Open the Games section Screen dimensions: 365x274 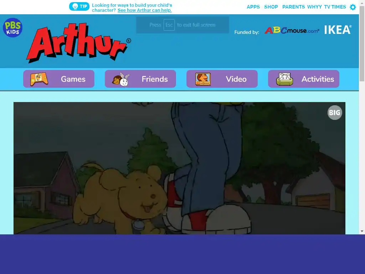(x=59, y=79)
